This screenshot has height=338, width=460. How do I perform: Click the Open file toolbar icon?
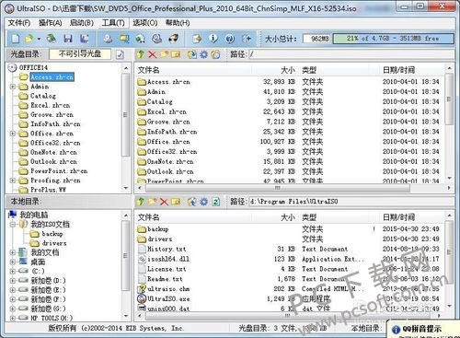click(x=29, y=39)
